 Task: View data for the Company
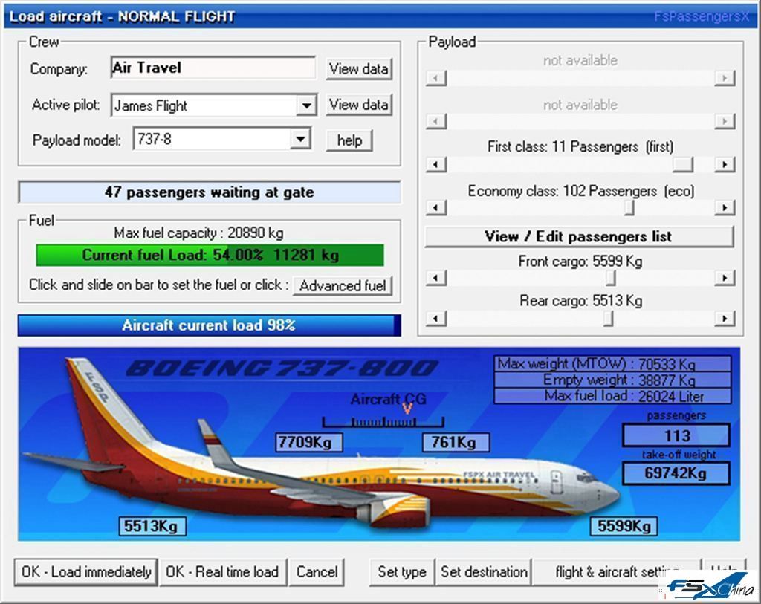[x=359, y=69]
